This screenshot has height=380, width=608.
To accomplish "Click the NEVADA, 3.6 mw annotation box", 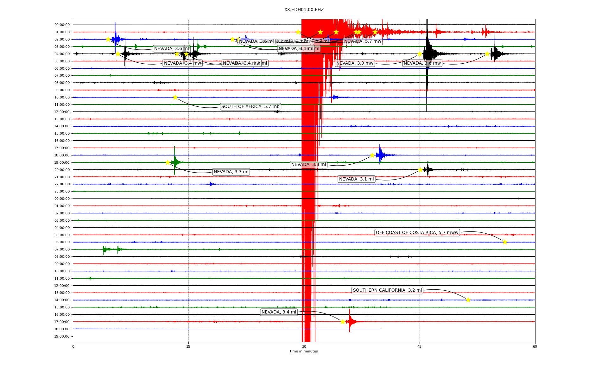I will 422,63.
